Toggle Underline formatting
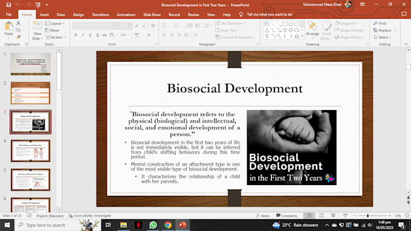This screenshot has width=411, height=231. [90, 35]
